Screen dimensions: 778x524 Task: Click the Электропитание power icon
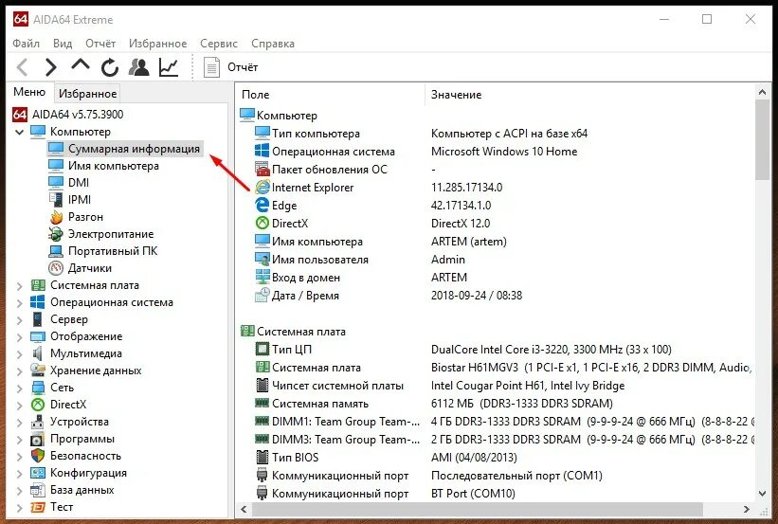click(x=56, y=234)
